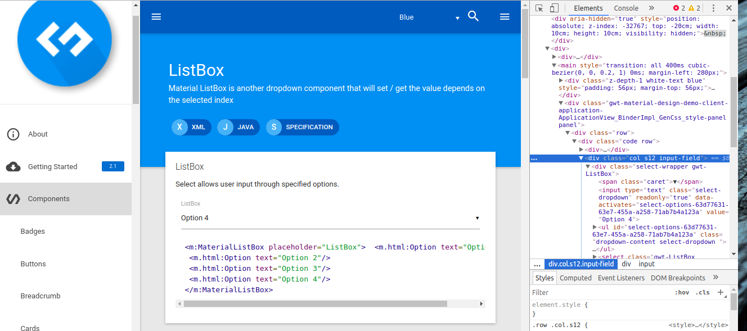Switch to the Console tab

(626, 8)
